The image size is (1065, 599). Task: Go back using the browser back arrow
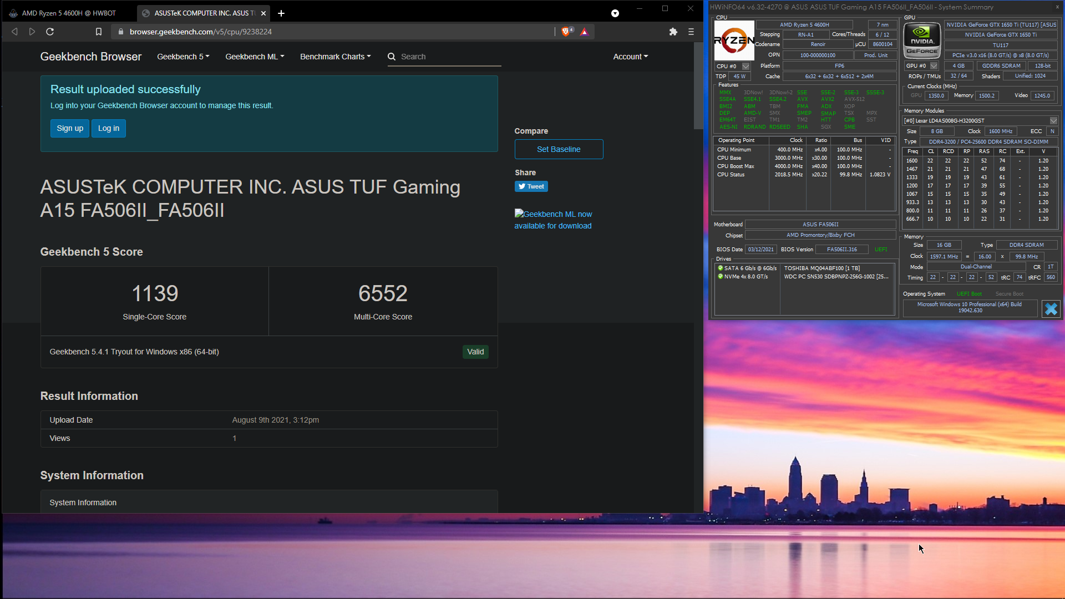[x=15, y=32]
